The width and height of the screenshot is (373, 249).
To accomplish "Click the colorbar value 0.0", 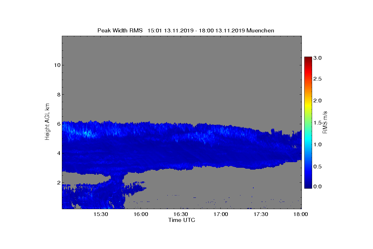I will point(318,186).
